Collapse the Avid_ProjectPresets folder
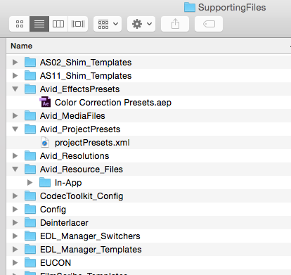The height and width of the screenshot is (275, 291). pyautogui.click(x=15, y=129)
